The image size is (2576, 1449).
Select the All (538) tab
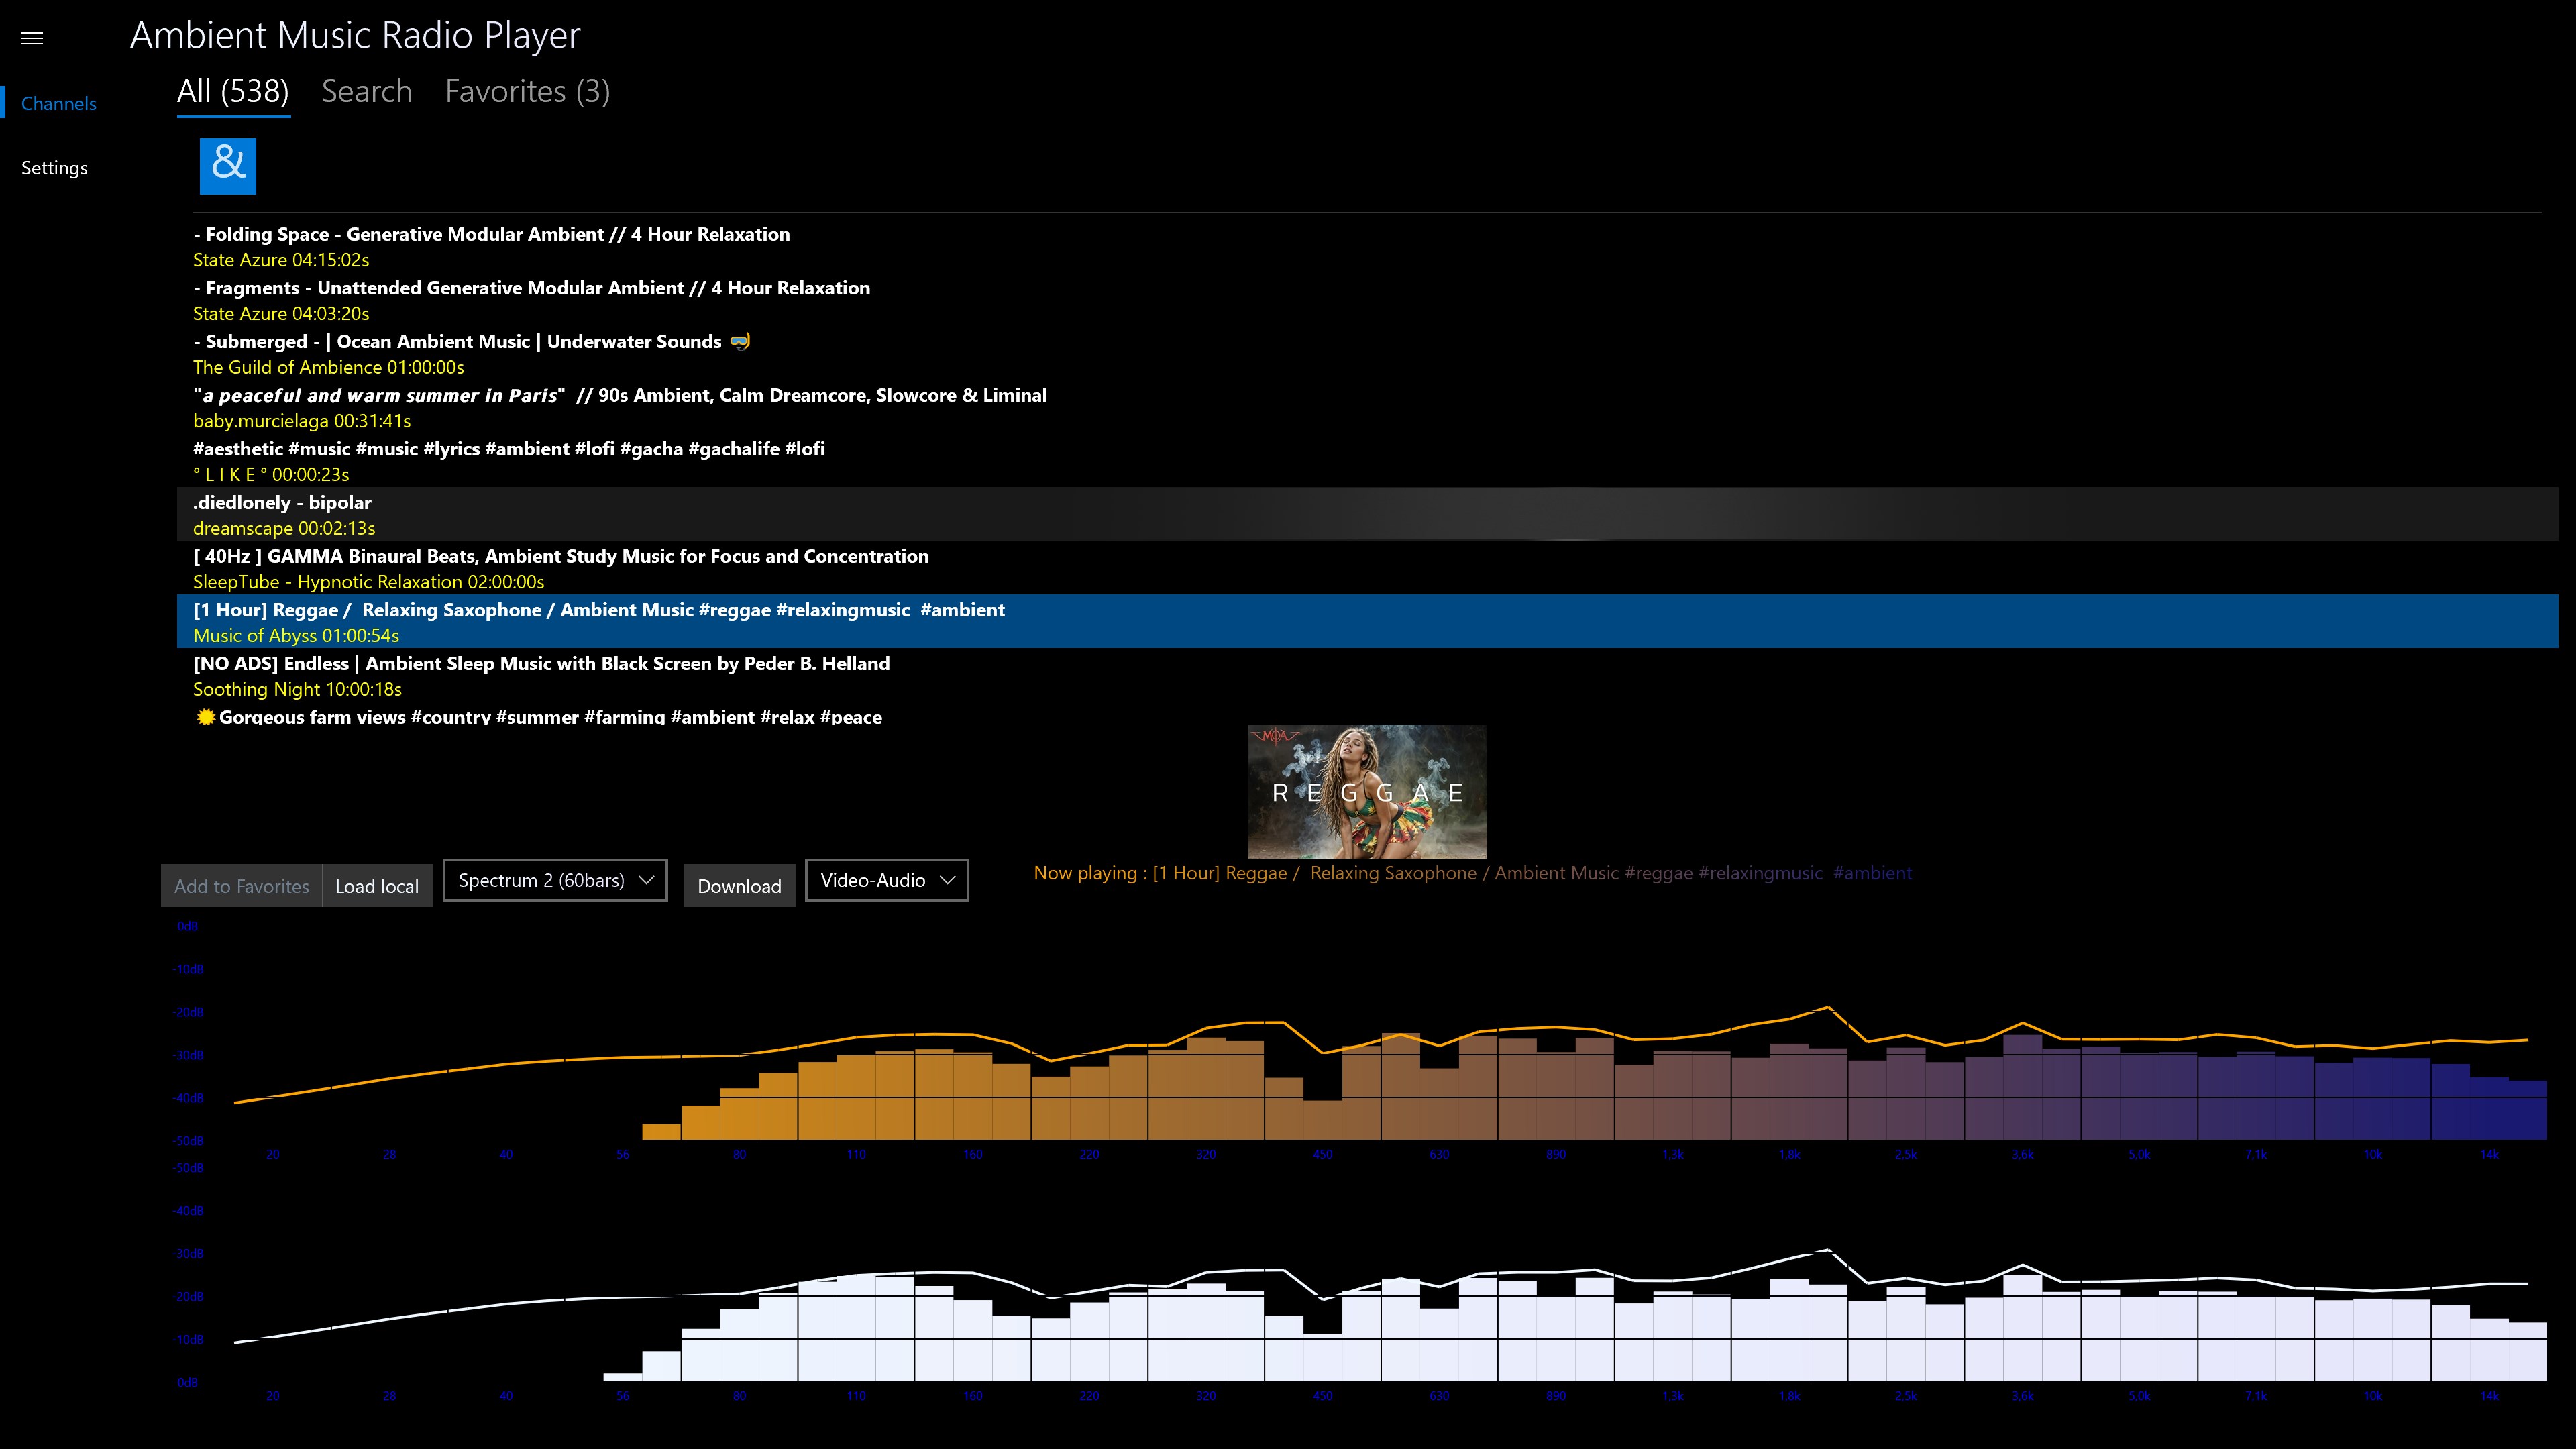233,92
